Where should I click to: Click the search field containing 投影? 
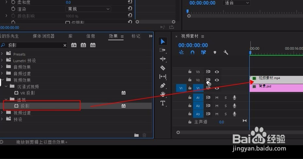(34, 45)
